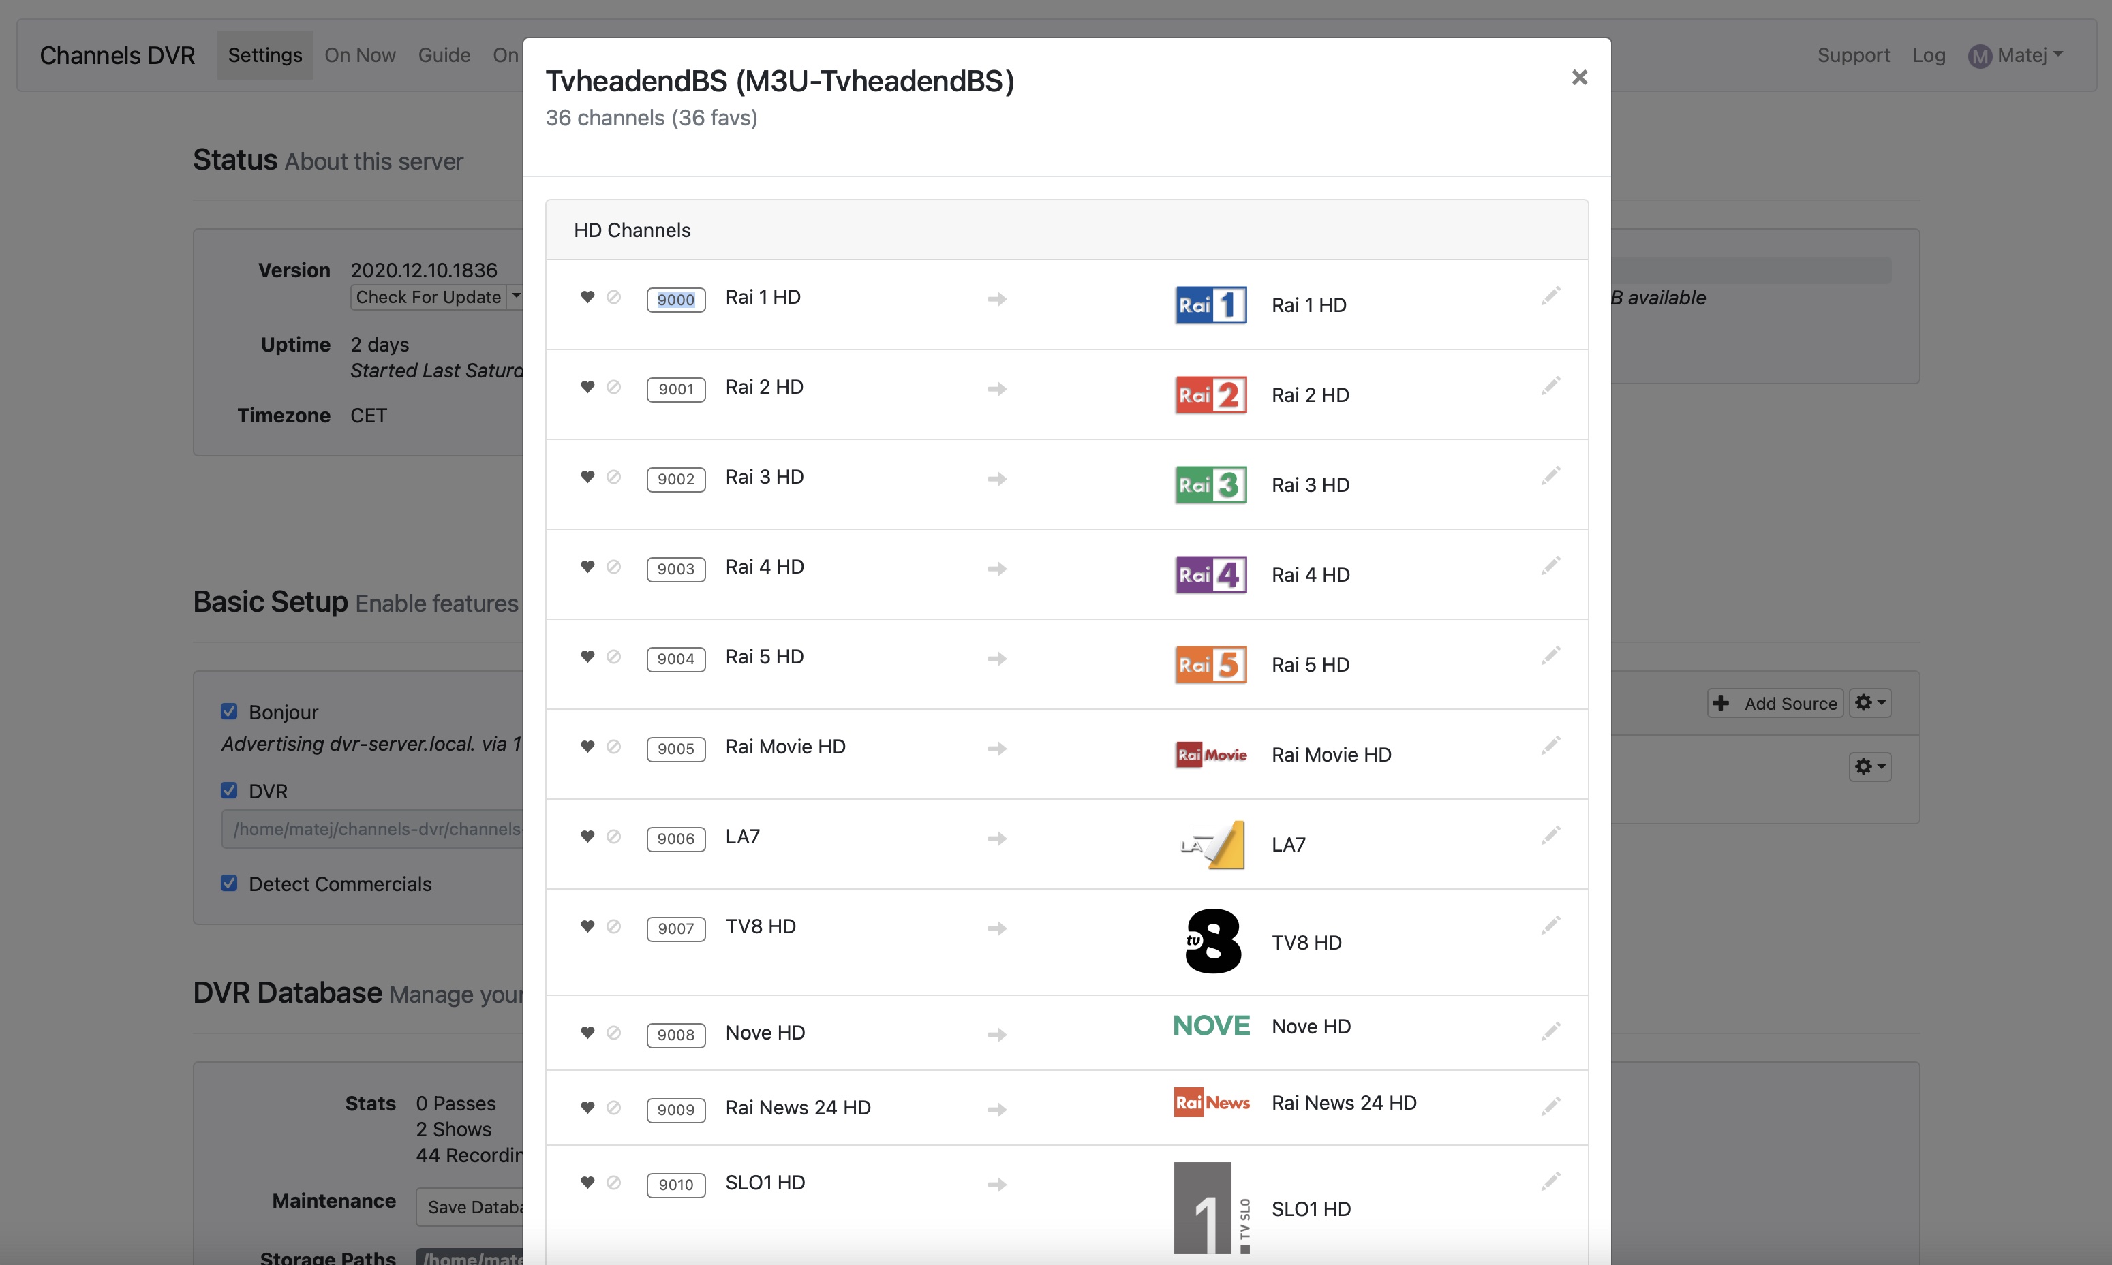
Task: Click the block/hide icon for Rai 3 HD
Action: 613,477
